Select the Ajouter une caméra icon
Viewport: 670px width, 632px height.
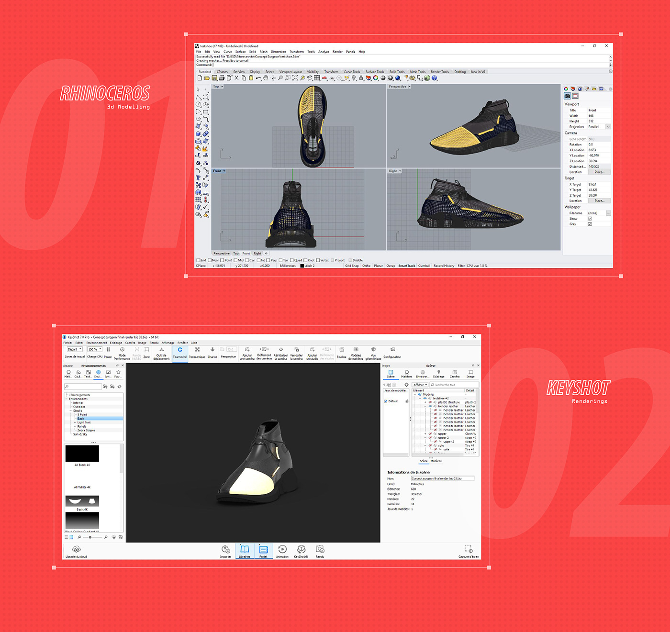[247, 353]
